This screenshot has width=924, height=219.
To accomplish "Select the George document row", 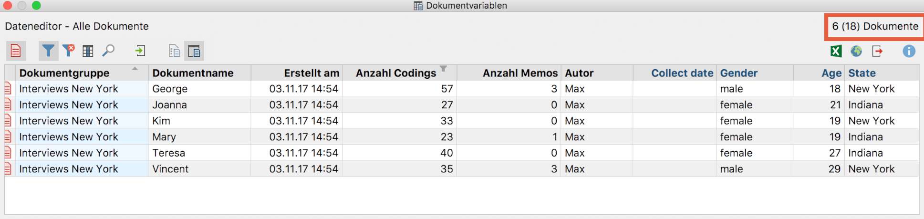I will (x=461, y=89).
